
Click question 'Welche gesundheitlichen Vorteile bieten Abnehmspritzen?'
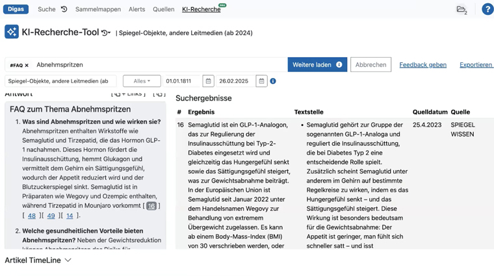tap(83, 235)
